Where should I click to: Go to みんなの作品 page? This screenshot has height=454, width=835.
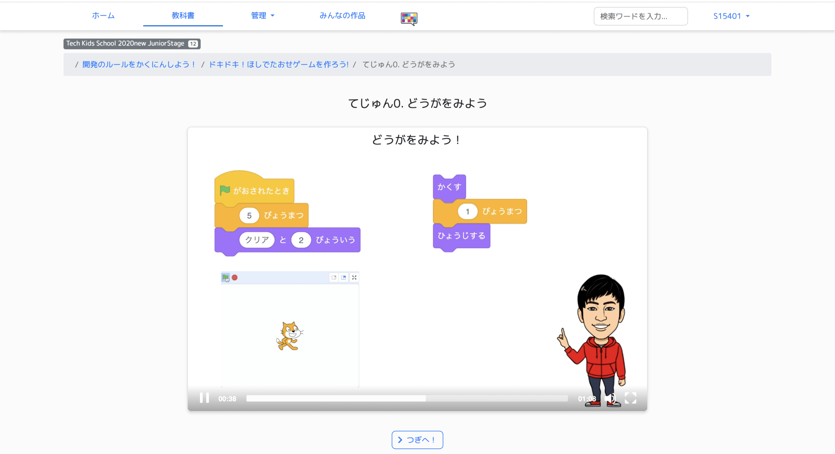tap(342, 16)
